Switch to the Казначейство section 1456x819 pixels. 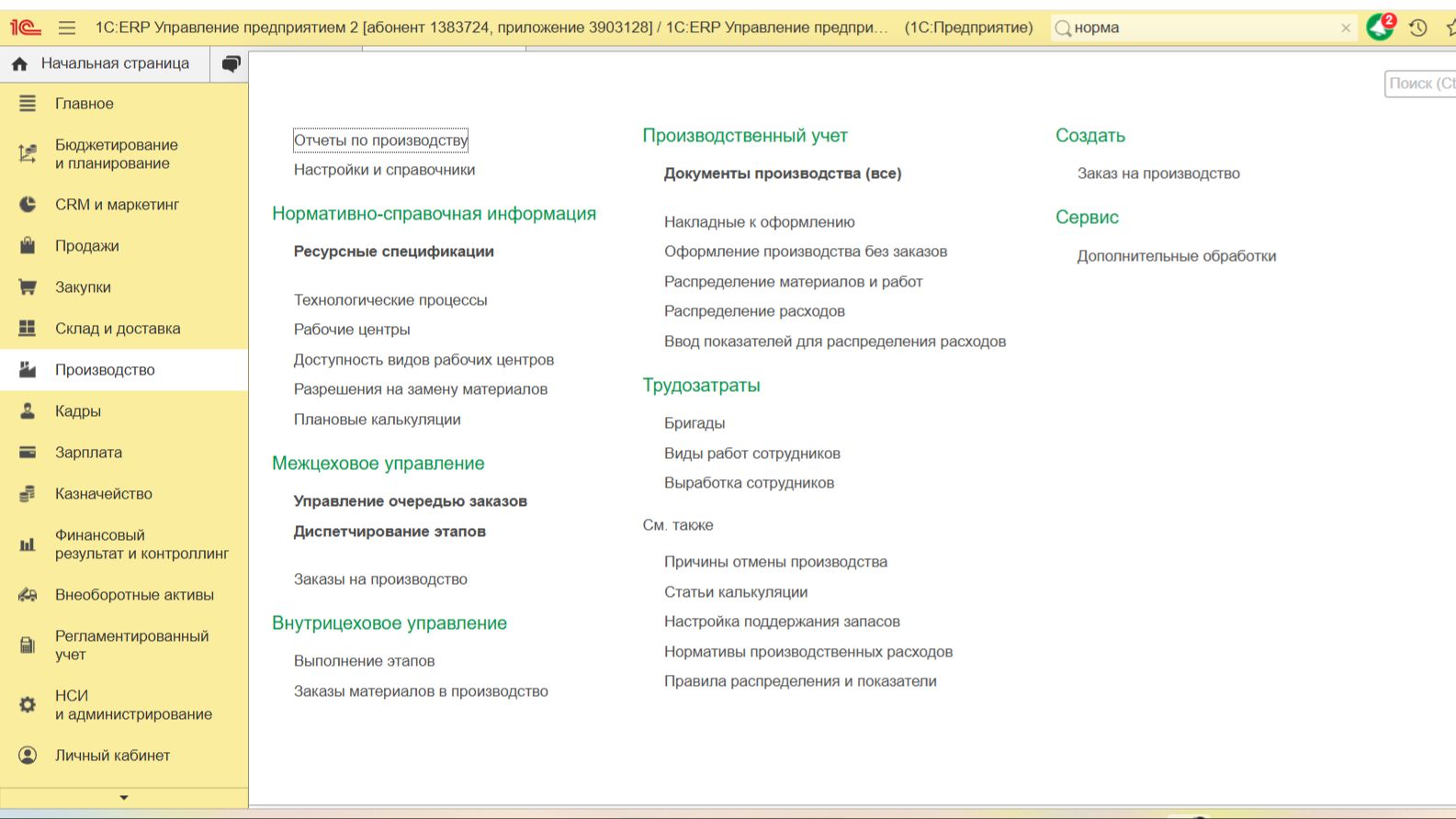pyautogui.click(x=124, y=494)
